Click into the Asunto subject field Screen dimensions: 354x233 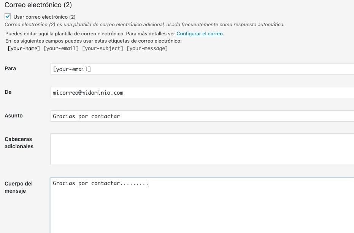202,116
